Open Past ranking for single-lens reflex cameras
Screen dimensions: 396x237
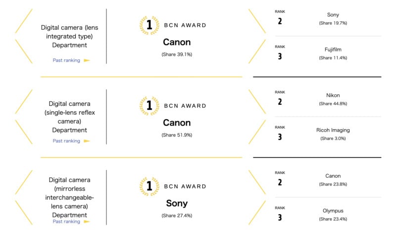pos(66,141)
